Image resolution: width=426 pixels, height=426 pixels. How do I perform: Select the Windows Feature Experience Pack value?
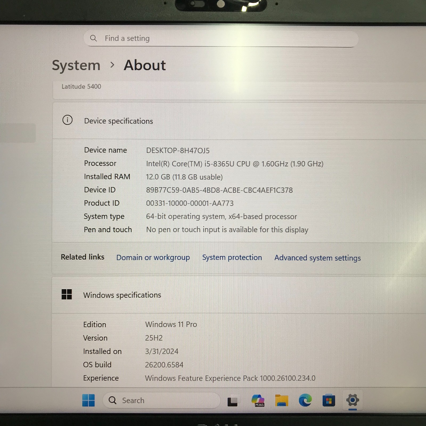[230, 378]
